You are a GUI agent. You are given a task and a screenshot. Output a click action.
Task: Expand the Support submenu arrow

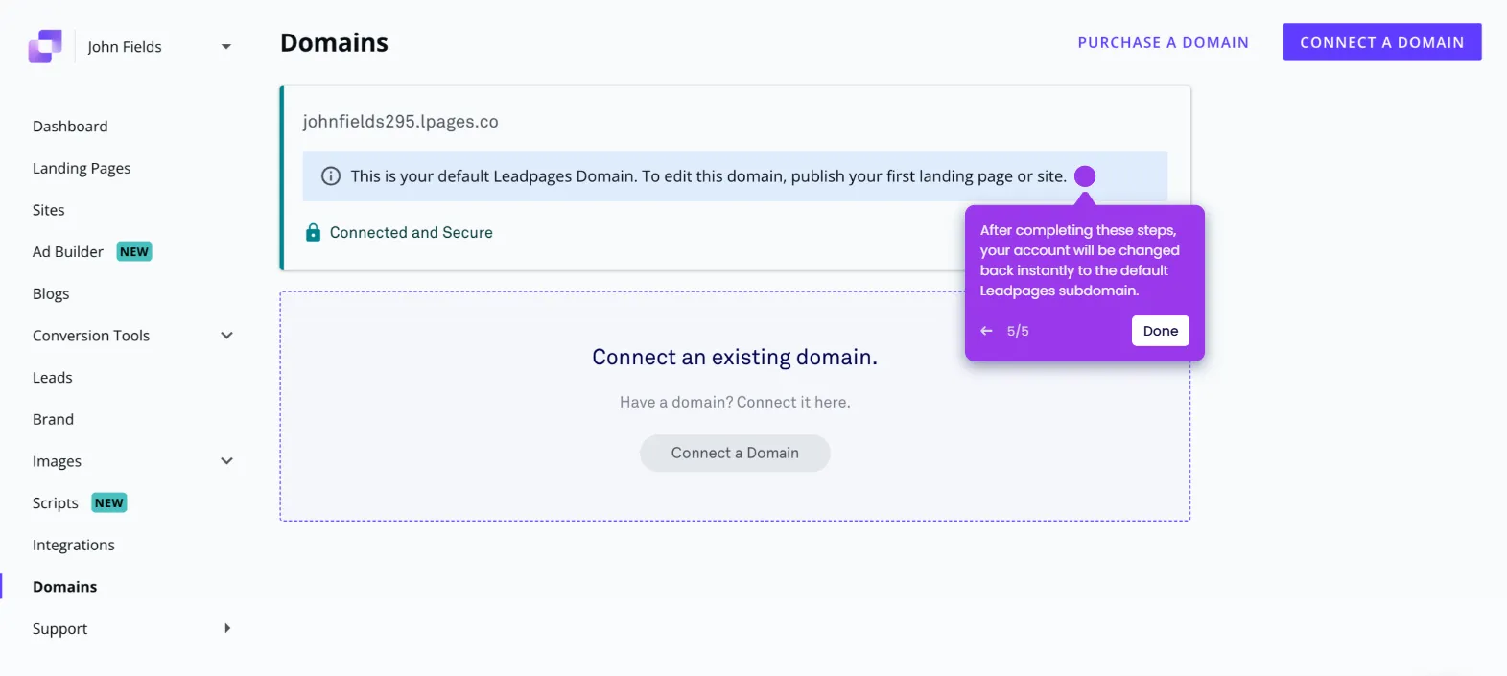[227, 629]
